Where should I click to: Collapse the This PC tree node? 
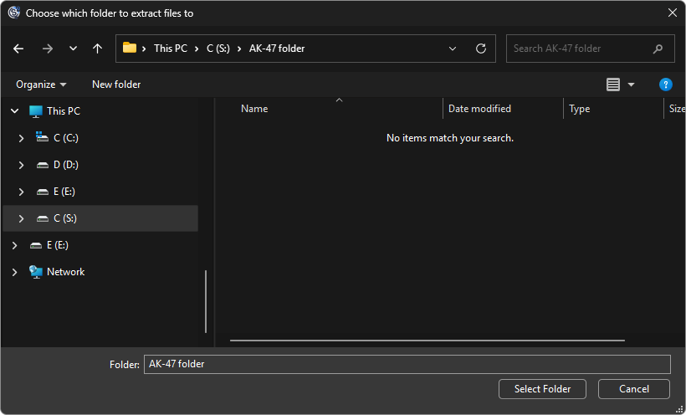click(14, 111)
